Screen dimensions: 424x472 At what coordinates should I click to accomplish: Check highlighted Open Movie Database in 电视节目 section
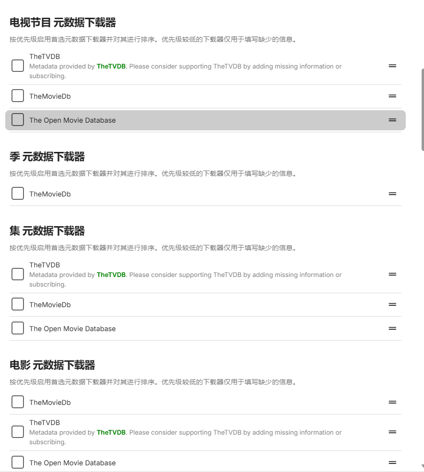pos(18,120)
